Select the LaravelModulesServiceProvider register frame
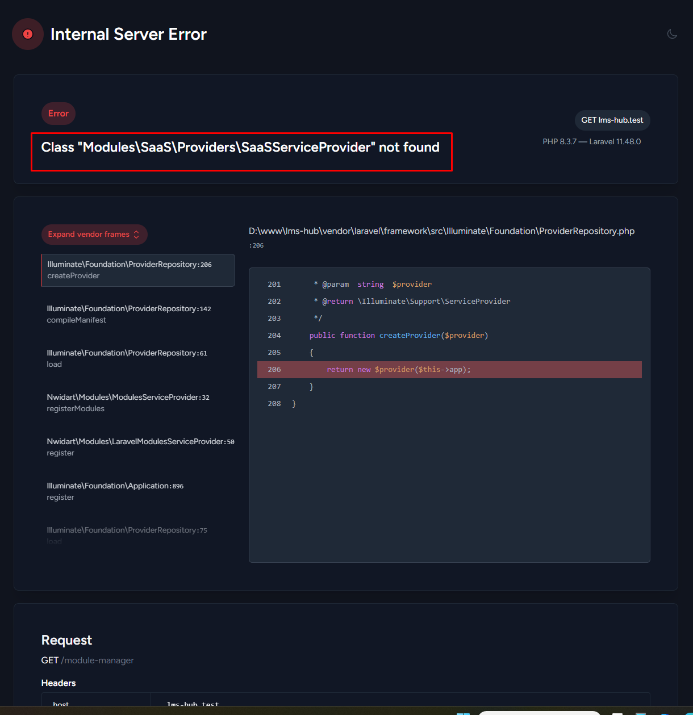This screenshot has width=693, height=715. click(x=138, y=447)
